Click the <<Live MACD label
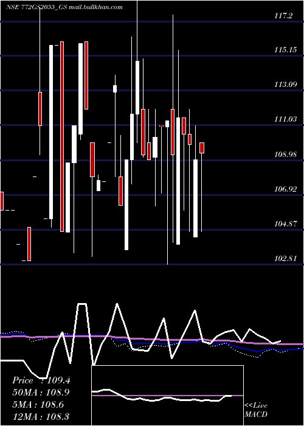This screenshot has height=426, width=304. tap(256, 410)
